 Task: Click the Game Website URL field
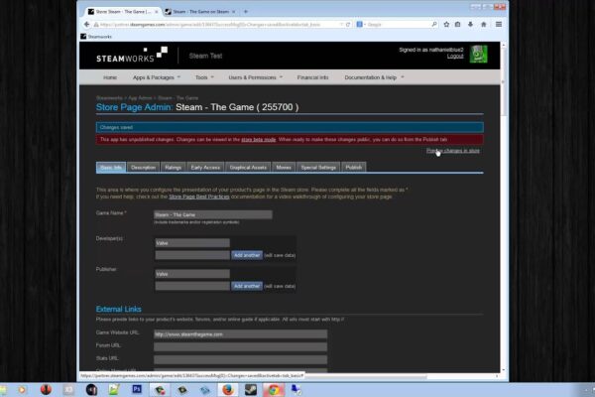click(x=240, y=334)
